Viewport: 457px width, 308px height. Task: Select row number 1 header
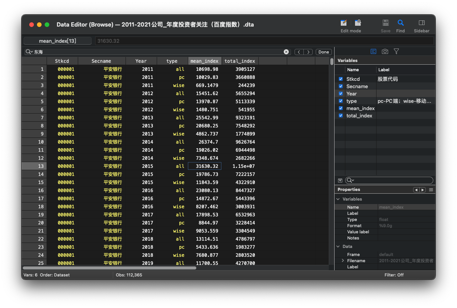(34, 69)
